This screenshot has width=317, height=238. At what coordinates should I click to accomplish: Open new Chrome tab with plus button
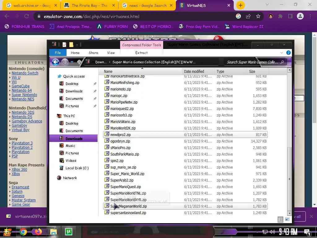[240, 6]
